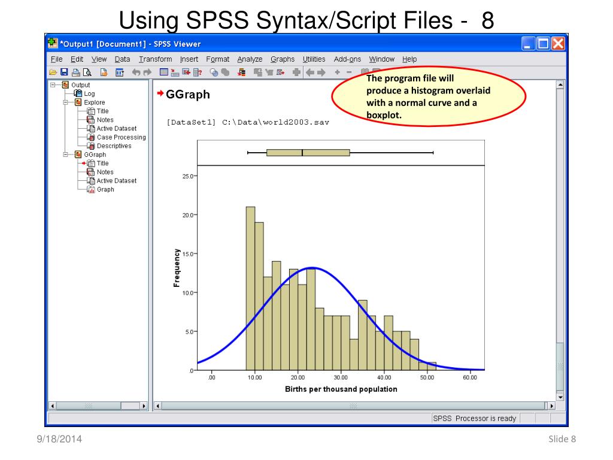Screen dimensions: 613x460
Task: Click the Export output toolbar icon
Action: click(x=104, y=72)
